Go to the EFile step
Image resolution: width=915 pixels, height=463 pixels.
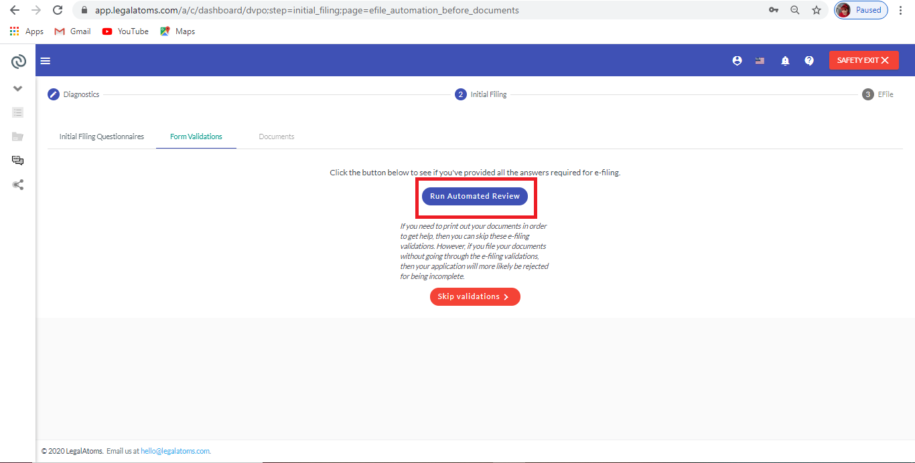click(x=878, y=94)
